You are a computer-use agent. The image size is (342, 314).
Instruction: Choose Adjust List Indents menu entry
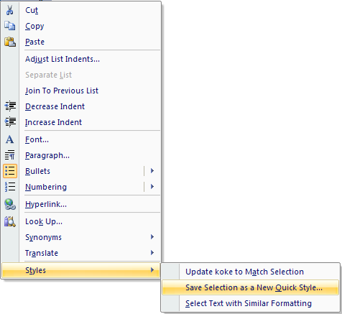click(81, 59)
